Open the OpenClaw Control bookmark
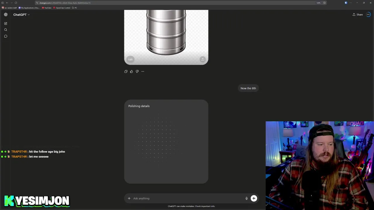This screenshot has width=374, height=210. tap(62, 8)
